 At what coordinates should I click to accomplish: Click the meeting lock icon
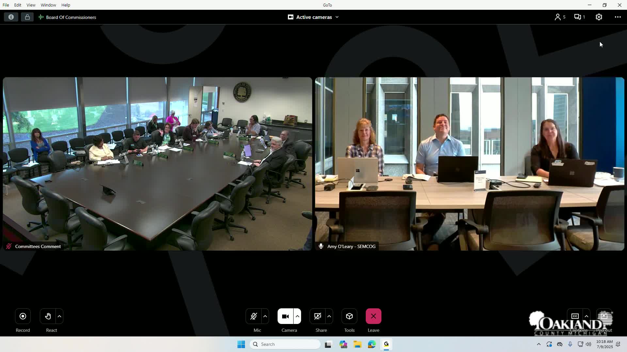click(x=27, y=17)
